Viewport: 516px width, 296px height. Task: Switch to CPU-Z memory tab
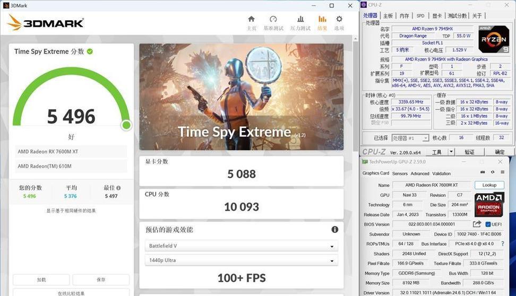(x=404, y=15)
